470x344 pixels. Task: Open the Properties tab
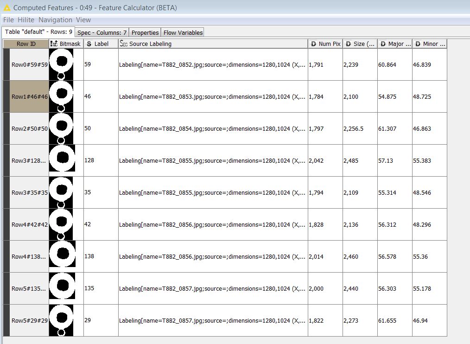145,32
